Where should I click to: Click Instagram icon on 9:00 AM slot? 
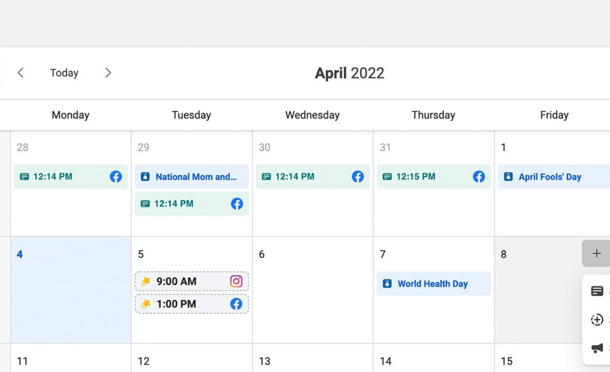(x=236, y=281)
